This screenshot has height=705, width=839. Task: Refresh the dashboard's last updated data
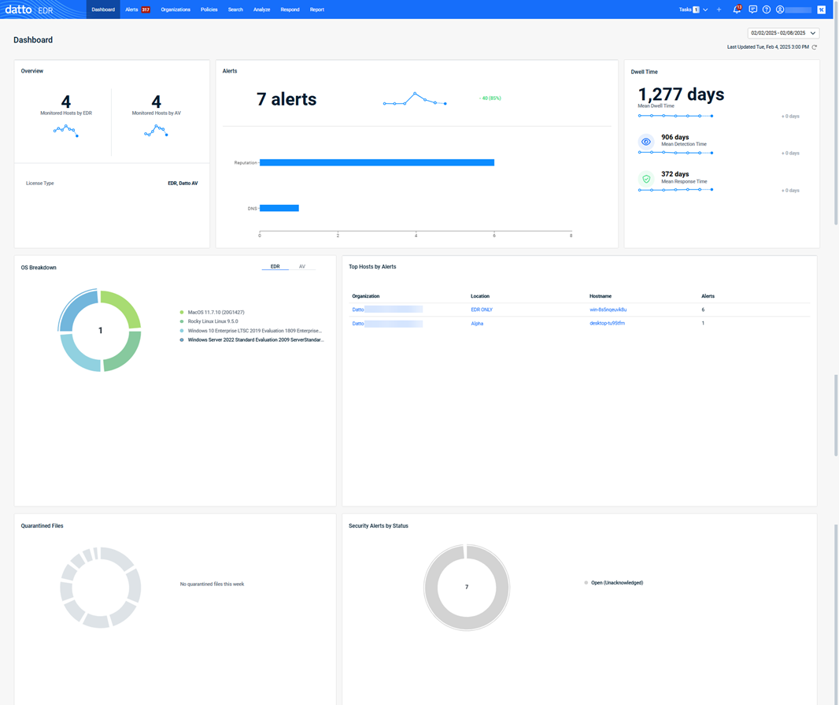coord(815,47)
